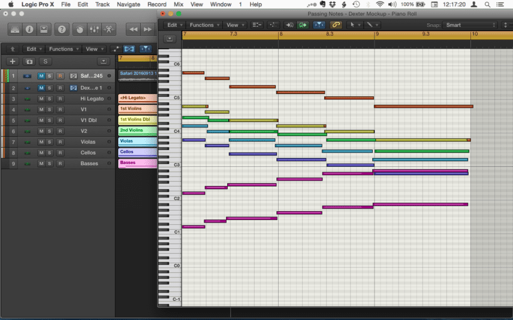Open Piano Roll View menu
The image size is (513, 320).
coord(234,25)
